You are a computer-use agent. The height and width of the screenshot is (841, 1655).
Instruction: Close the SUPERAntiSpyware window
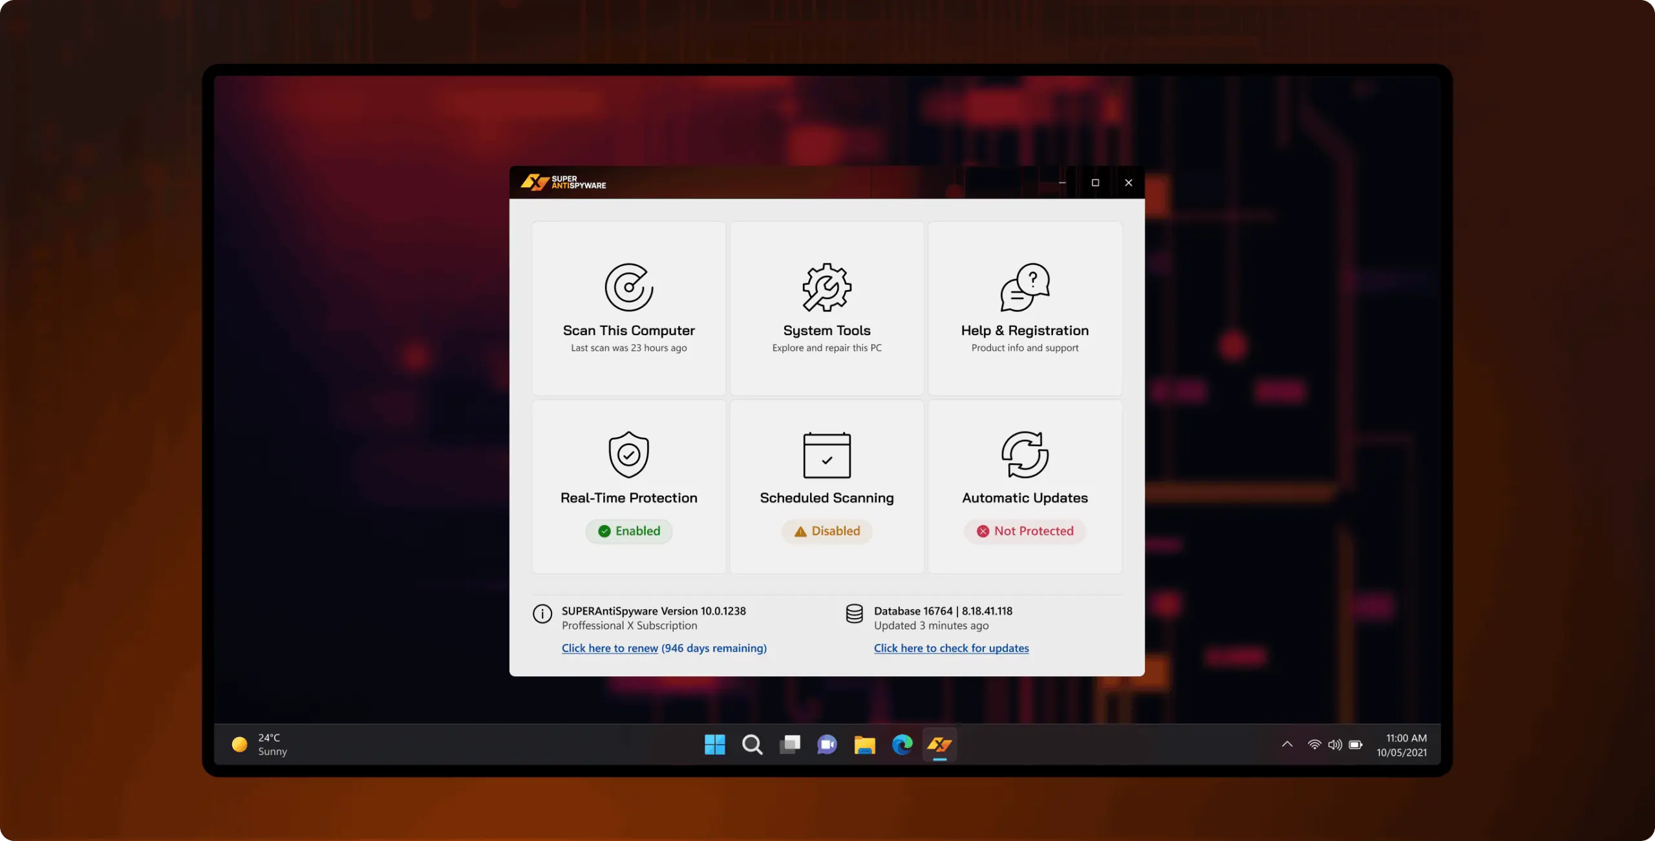1128,183
